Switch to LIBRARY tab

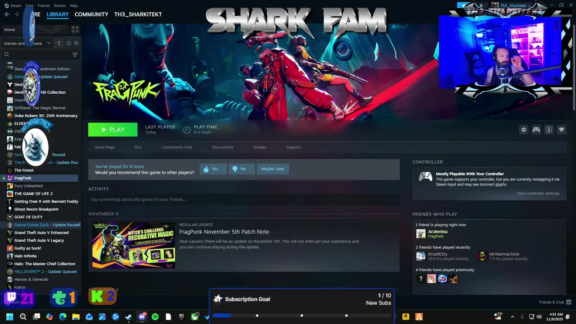point(57,14)
